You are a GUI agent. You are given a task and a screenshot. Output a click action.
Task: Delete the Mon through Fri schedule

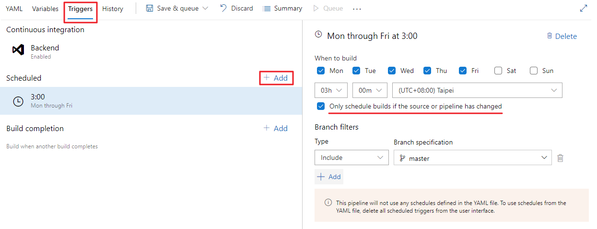562,36
